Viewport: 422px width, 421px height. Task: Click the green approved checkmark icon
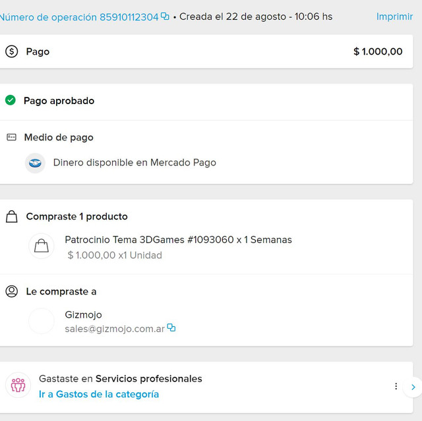click(x=11, y=100)
